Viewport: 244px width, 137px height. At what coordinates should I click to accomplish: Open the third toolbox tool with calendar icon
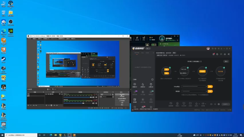tap(151, 85)
